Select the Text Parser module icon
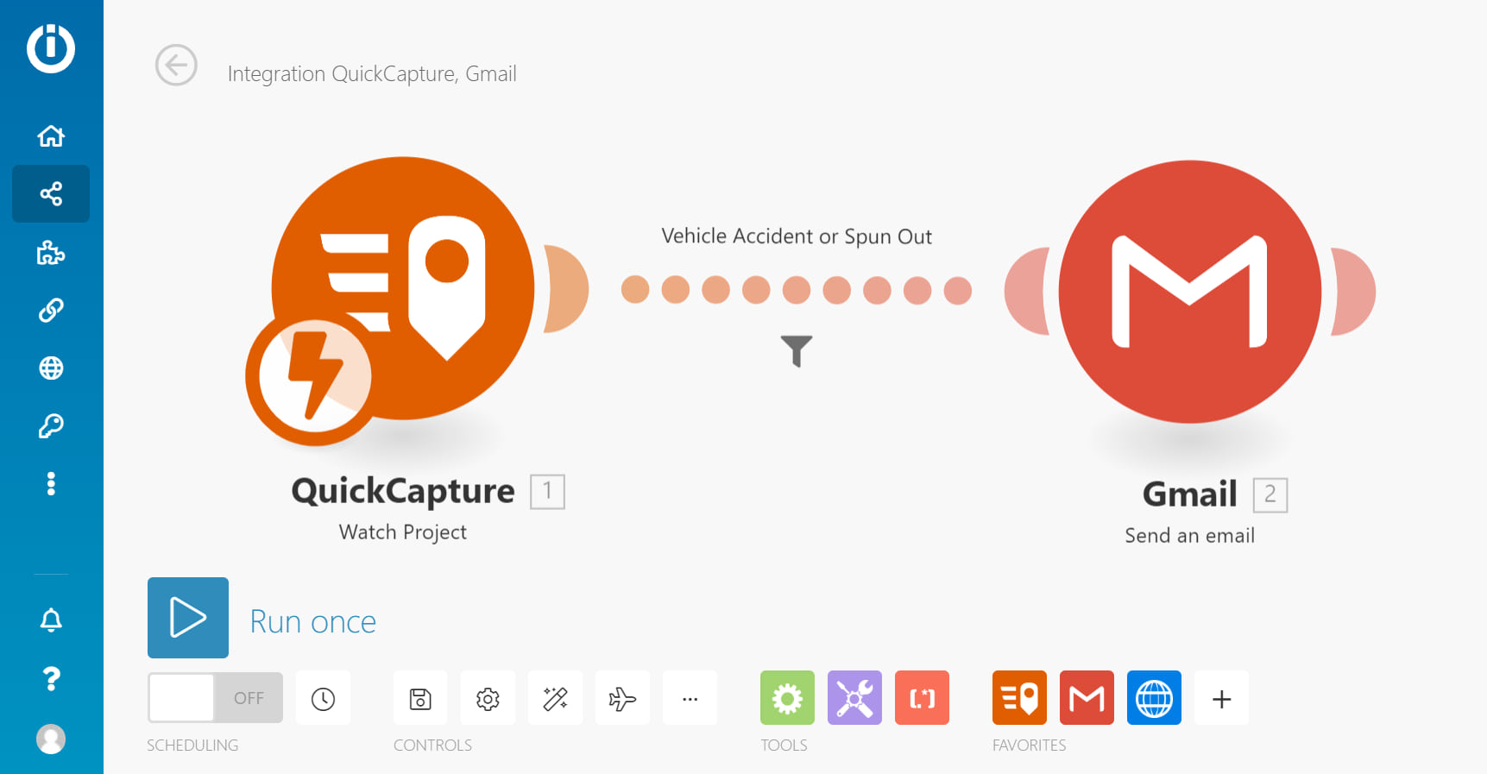This screenshot has width=1487, height=774. [x=922, y=697]
